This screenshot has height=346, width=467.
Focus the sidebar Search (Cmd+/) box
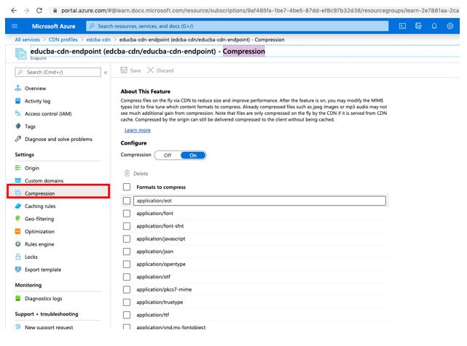point(58,72)
